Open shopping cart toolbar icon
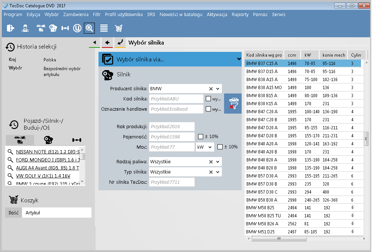 [x=118, y=28]
